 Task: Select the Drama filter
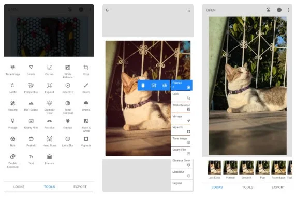click(86, 106)
